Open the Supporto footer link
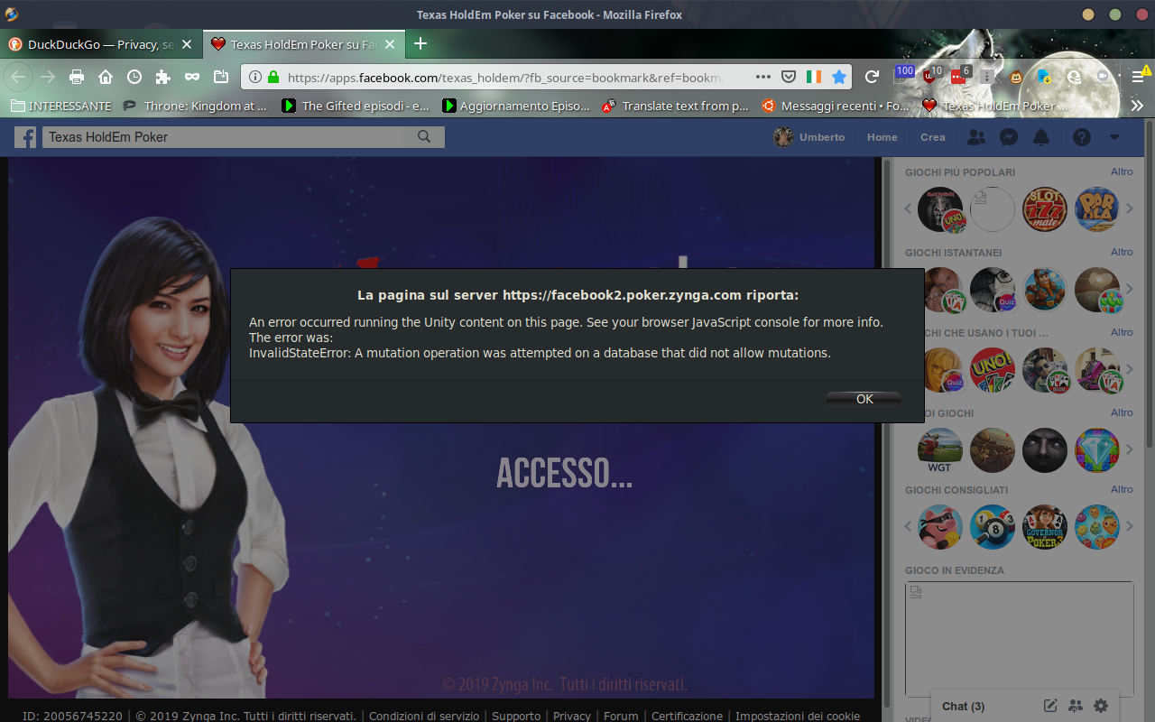The width and height of the screenshot is (1155, 722). [516, 716]
